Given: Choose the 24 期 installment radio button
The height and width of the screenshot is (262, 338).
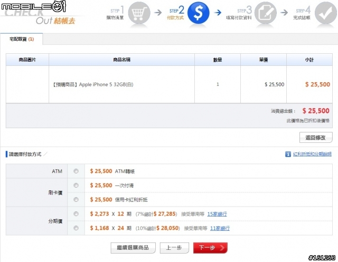Looking at the screenshot, I should [76, 228].
